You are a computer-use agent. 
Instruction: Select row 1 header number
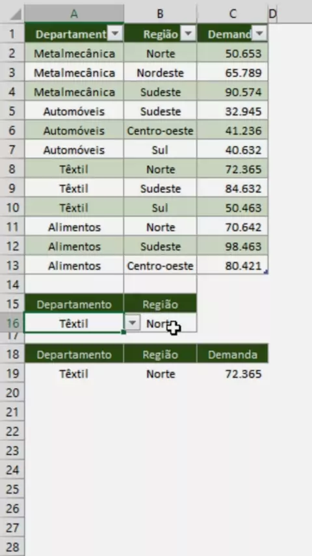click(12, 34)
